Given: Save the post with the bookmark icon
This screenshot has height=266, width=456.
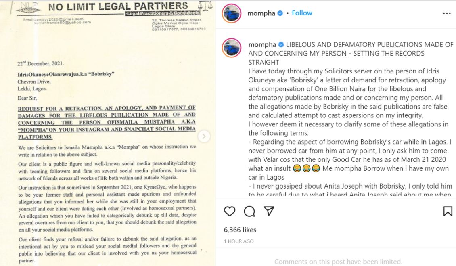Looking at the screenshot, I should click(448, 211).
